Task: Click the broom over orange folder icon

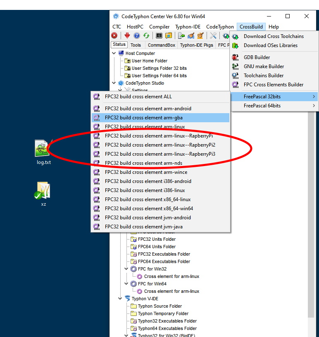Action: (x=200, y=36)
